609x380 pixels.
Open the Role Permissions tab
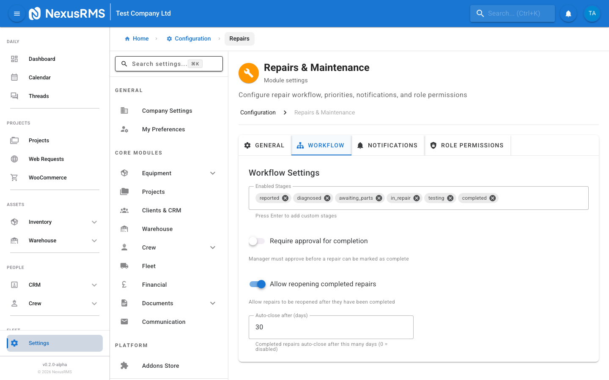coord(467,145)
